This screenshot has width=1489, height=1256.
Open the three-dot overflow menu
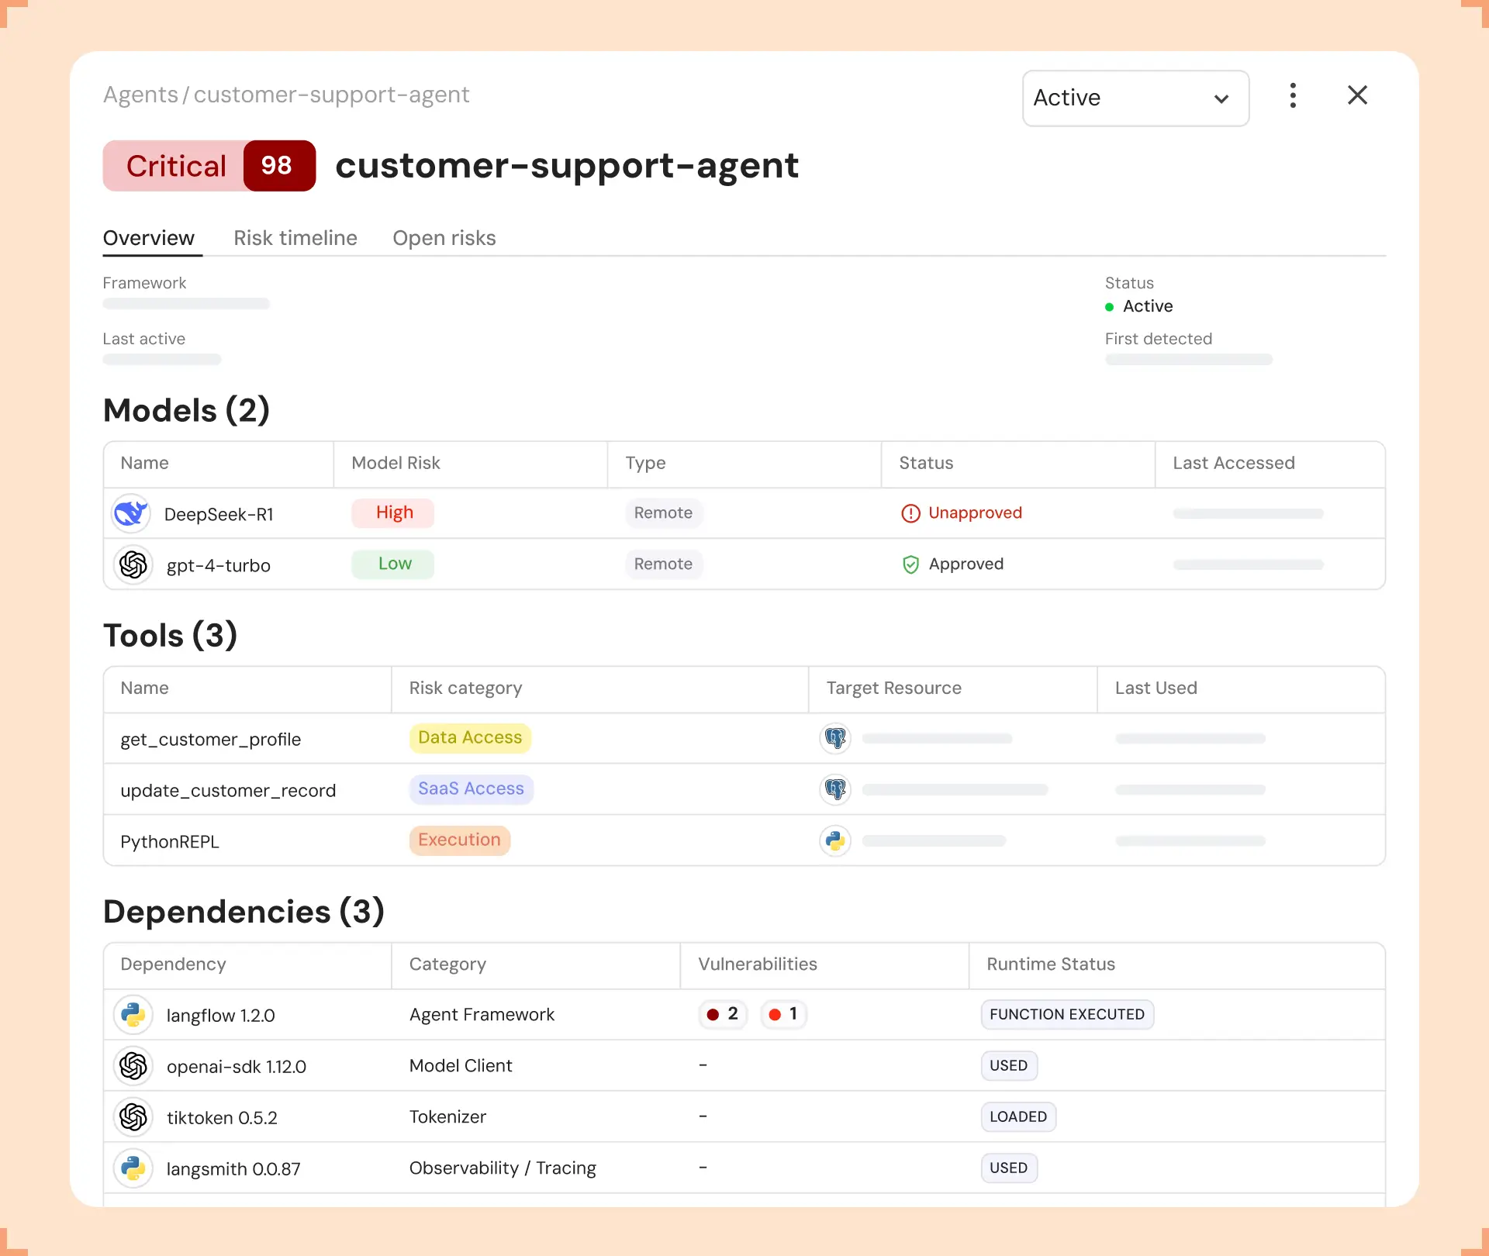[1292, 95]
